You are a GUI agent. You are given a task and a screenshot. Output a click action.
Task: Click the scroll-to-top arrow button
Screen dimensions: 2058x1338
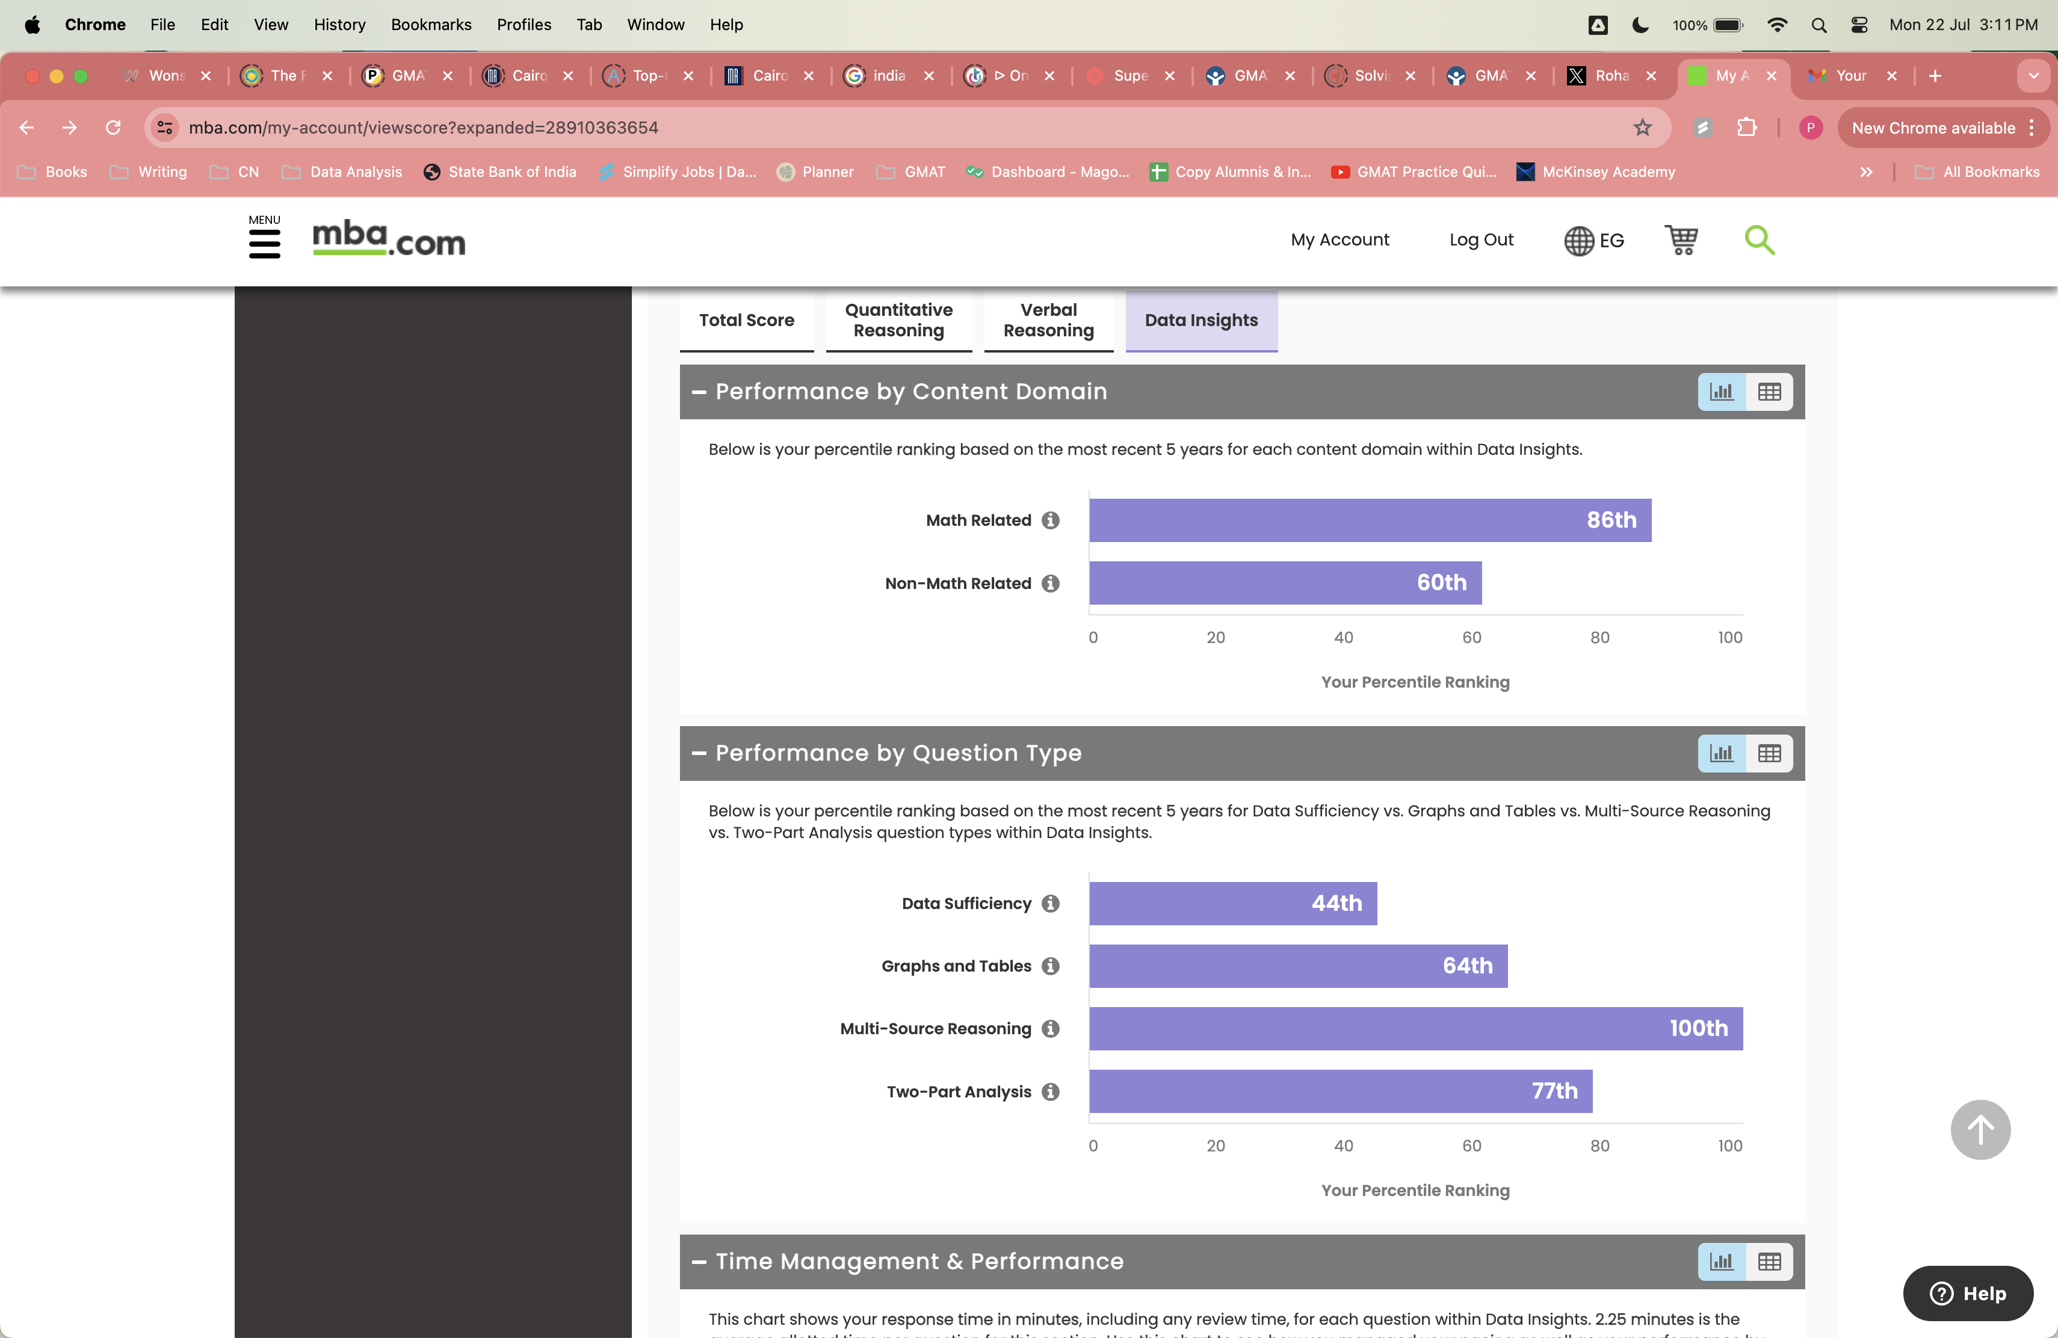pyautogui.click(x=1980, y=1130)
